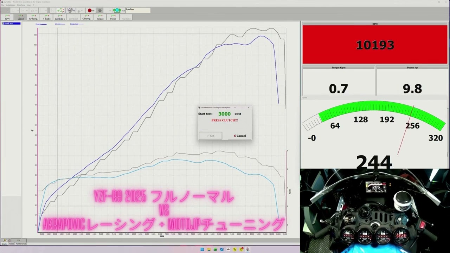Click the red RPM 10193 display
The image size is (450, 253).
point(375,45)
